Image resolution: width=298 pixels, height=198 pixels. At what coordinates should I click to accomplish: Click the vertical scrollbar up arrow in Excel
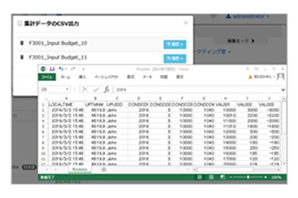[284, 98]
